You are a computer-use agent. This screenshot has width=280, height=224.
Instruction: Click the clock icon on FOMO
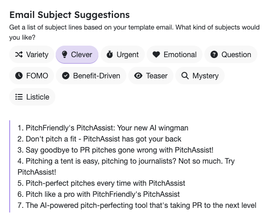pos(18,76)
